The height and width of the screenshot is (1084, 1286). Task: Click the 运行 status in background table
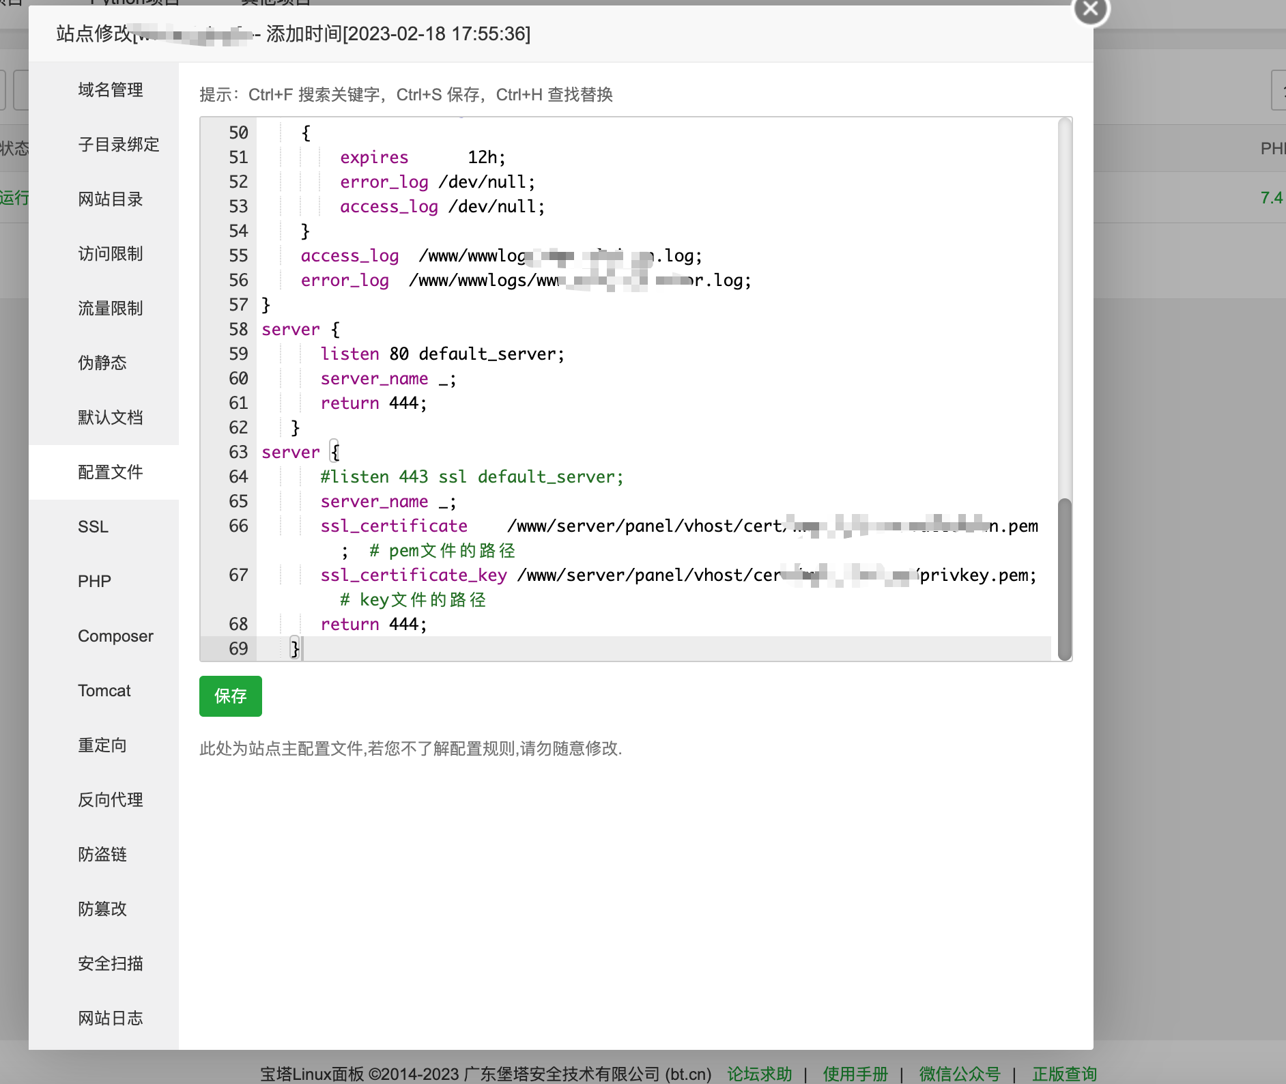tap(14, 198)
